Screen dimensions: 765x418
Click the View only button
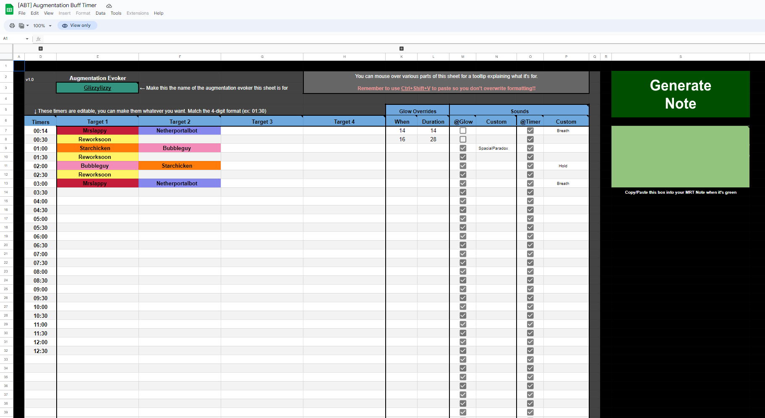point(77,26)
